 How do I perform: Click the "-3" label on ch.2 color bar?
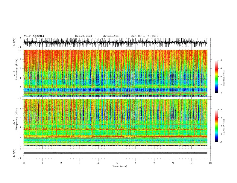(x=221, y=110)
